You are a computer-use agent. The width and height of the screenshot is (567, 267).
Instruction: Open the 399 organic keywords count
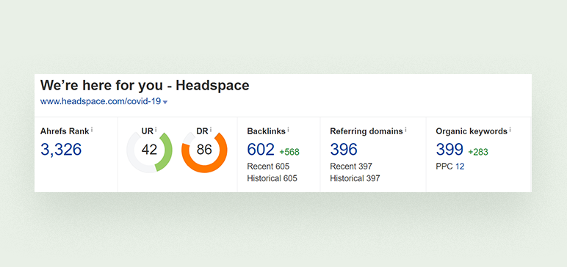449,150
